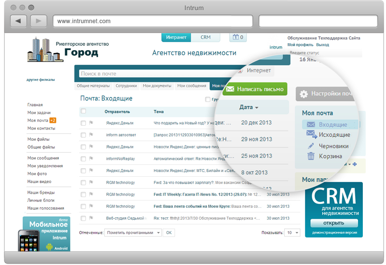The image size is (386, 265).
Task: Click the Выход logout link
Action: tap(322, 45)
